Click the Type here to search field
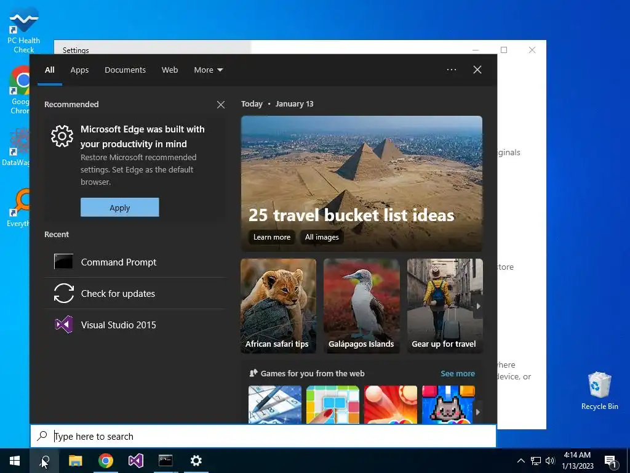The image size is (630, 473). tap(263, 436)
